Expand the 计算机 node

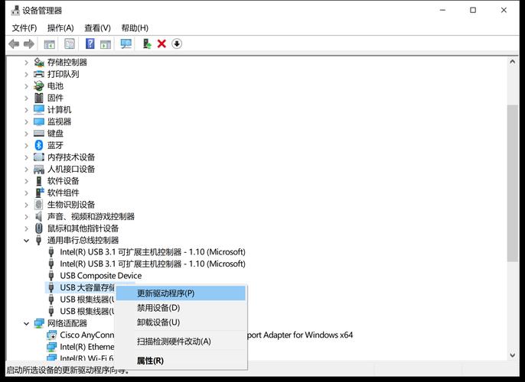[x=26, y=110]
